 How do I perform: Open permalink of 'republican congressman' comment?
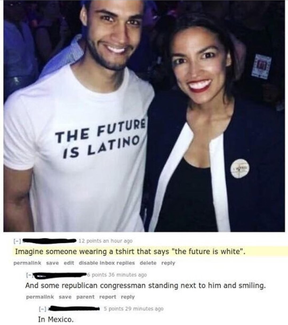pyautogui.click(x=40, y=297)
